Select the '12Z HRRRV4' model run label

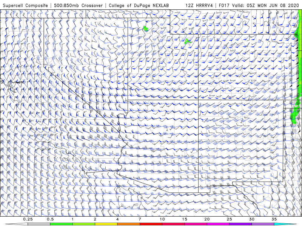[199, 6]
